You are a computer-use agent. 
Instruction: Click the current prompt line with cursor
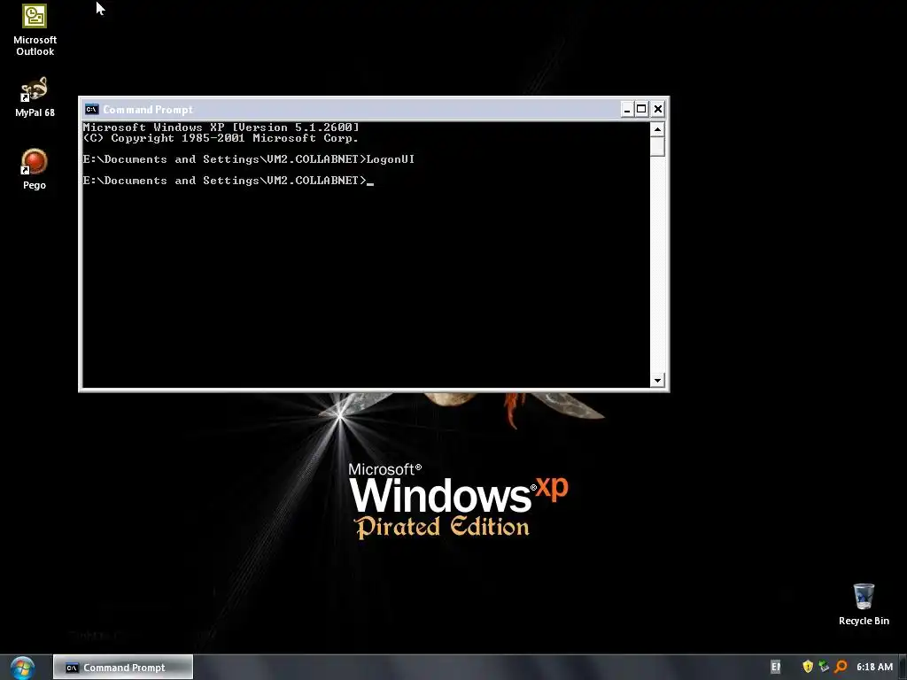[x=229, y=181]
